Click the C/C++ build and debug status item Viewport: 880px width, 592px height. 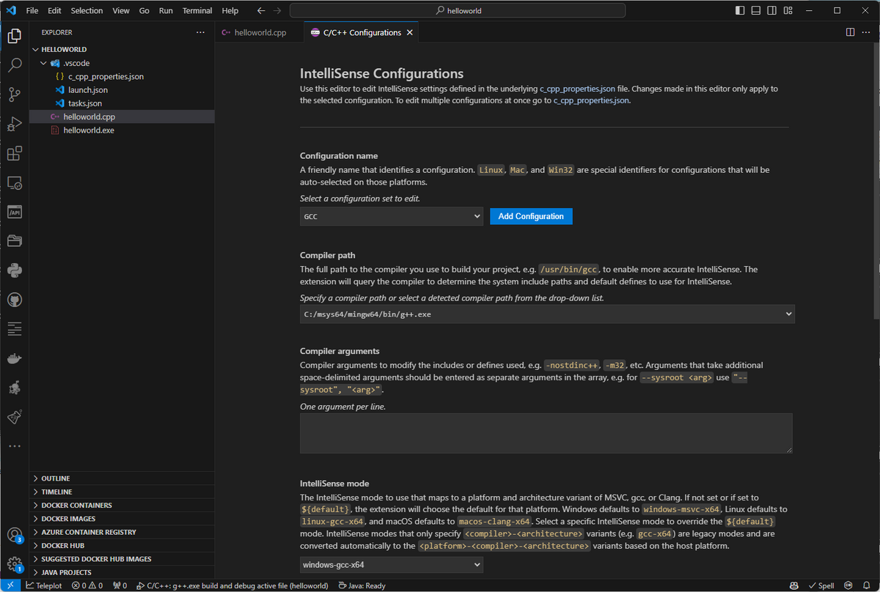pos(232,585)
